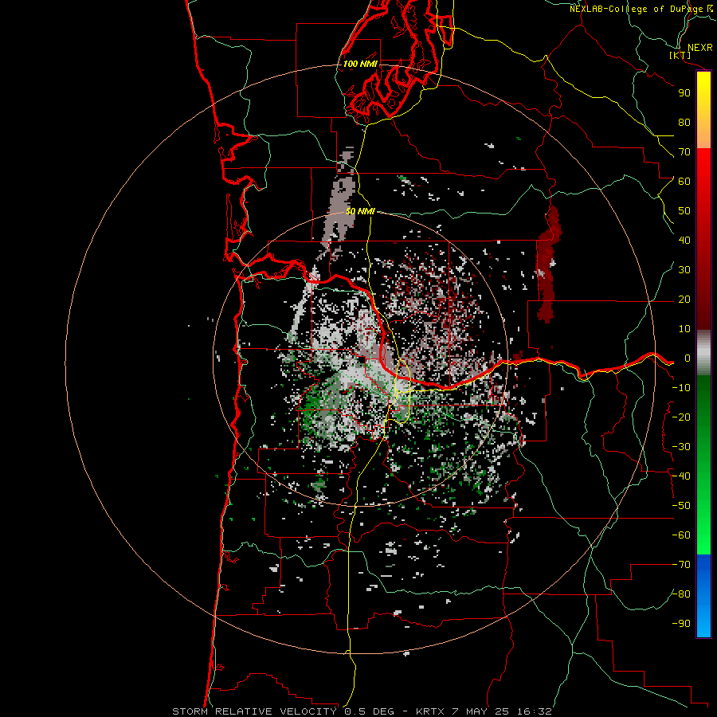Click the -60 value on velocity scale
The width and height of the screenshot is (717, 717).
point(681,535)
